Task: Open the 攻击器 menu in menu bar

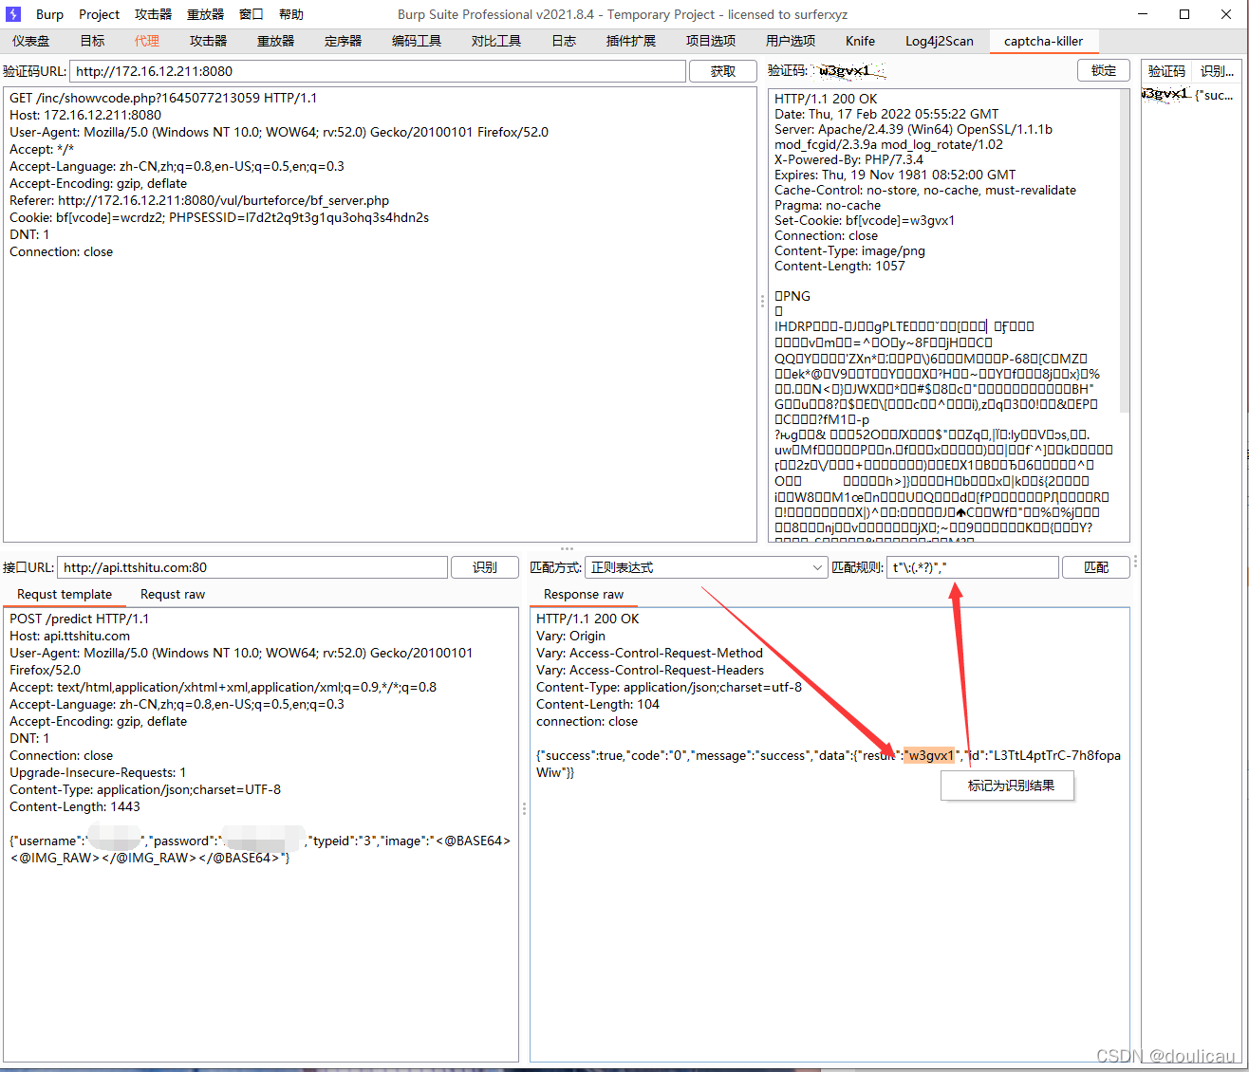Action: pyautogui.click(x=153, y=14)
